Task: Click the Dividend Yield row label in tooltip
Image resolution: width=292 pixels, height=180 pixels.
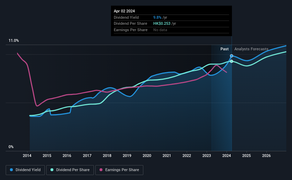Action: pyautogui.click(x=126, y=17)
